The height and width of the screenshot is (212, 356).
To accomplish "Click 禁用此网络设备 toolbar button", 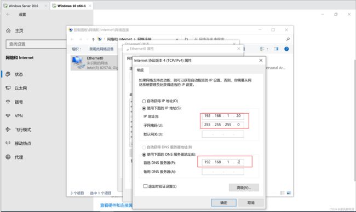I will (x=101, y=49).
